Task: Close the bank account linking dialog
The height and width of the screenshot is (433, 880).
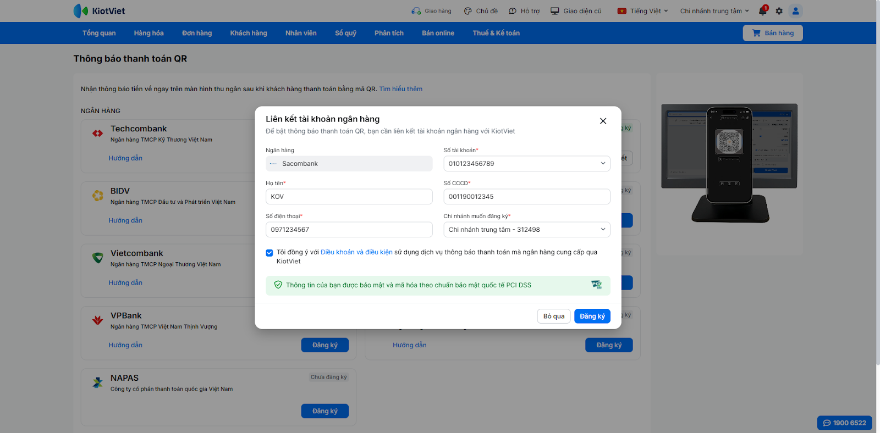Action: click(x=603, y=121)
